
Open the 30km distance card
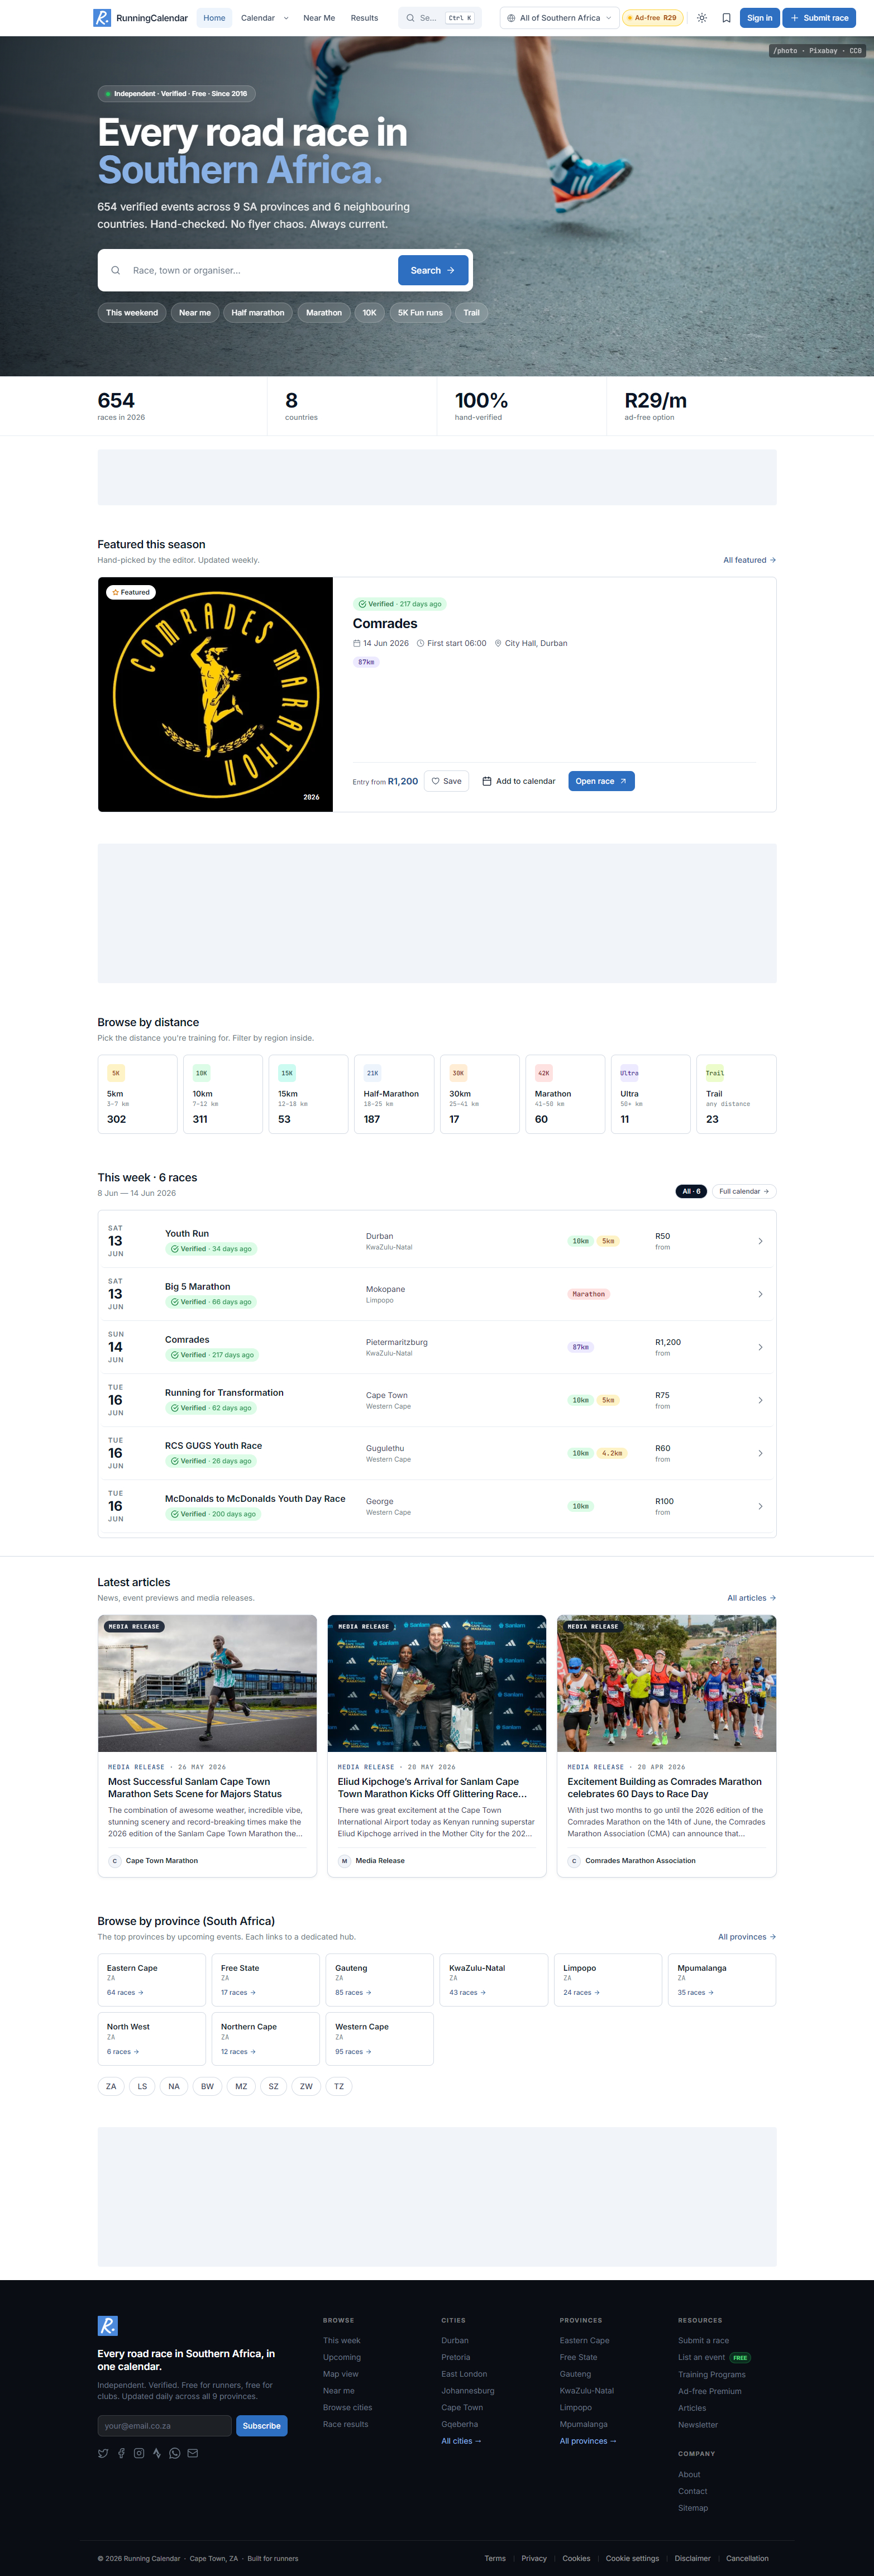(x=480, y=1094)
